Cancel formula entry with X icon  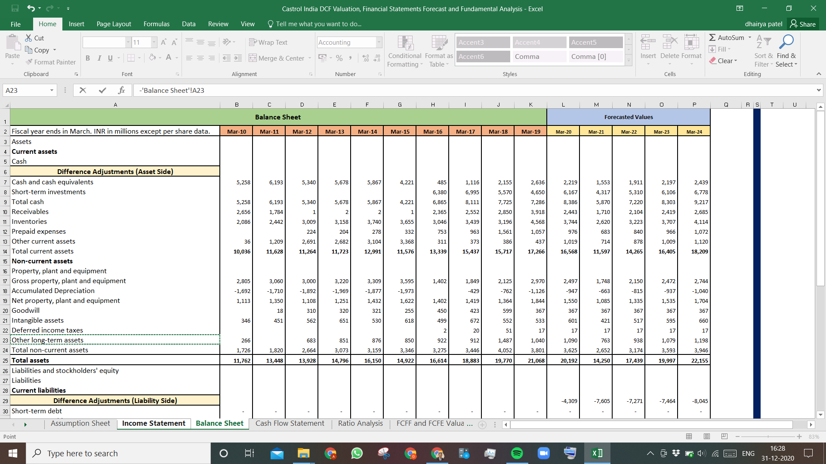pyautogui.click(x=83, y=90)
